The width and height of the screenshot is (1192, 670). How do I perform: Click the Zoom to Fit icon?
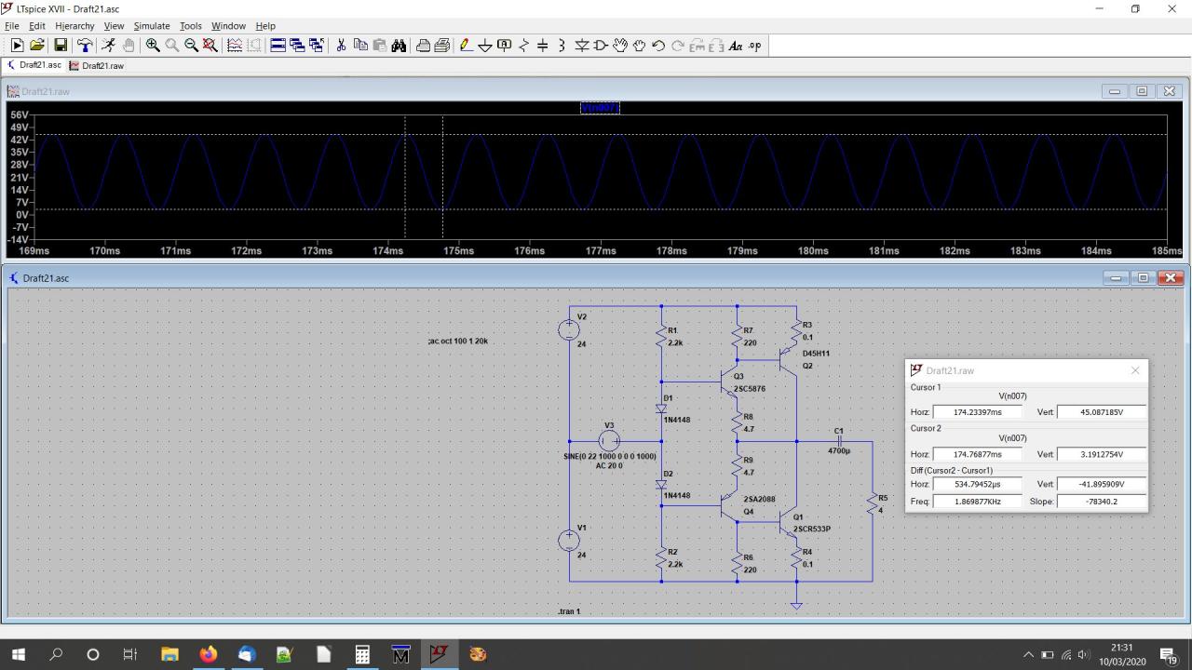coord(210,46)
